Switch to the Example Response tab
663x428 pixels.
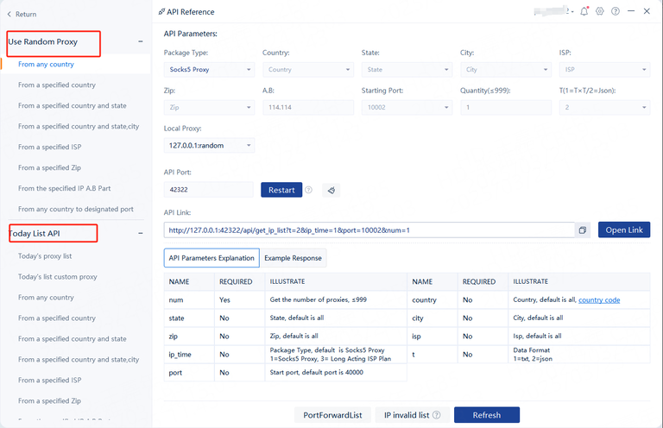(x=293, y=258)
